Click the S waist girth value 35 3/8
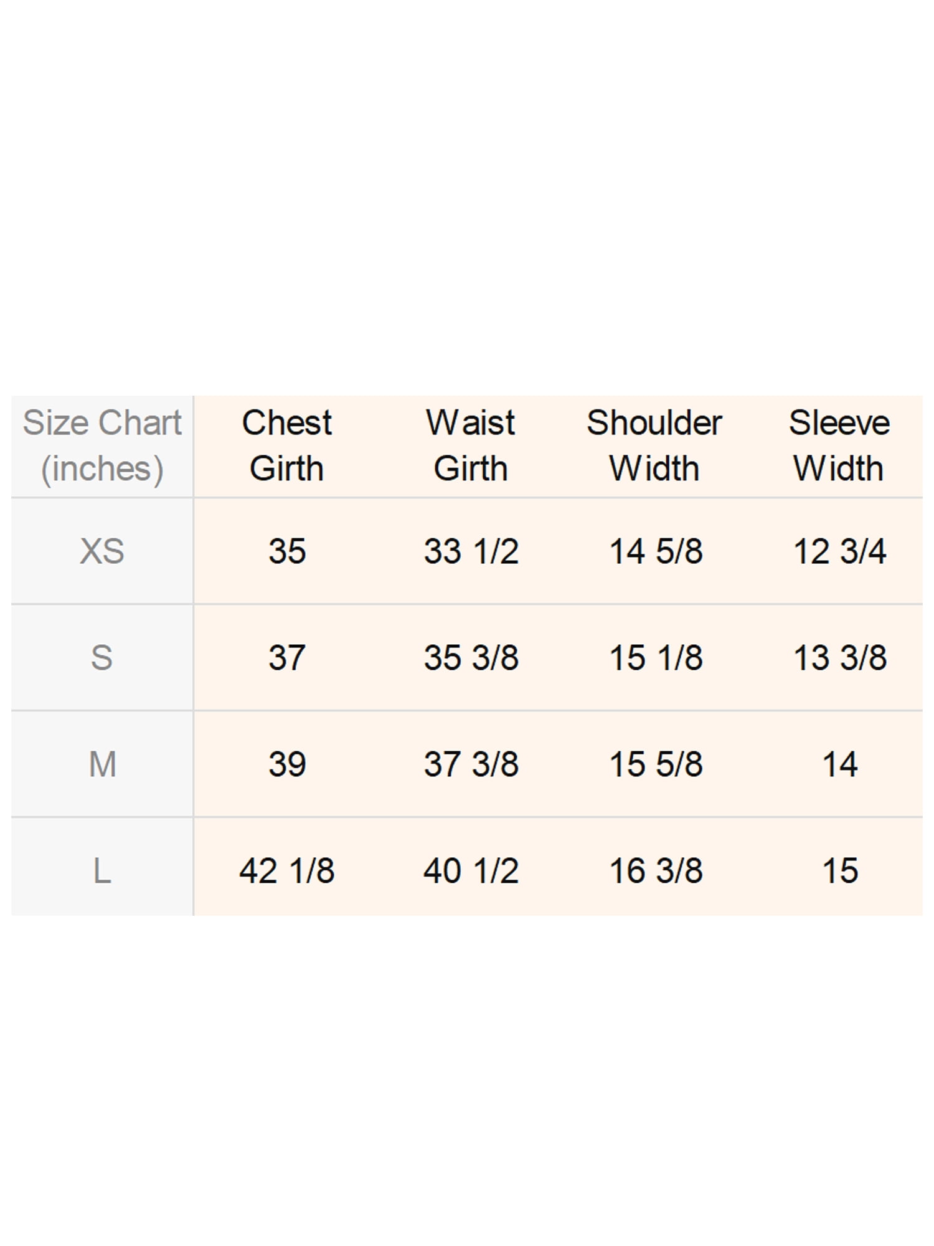This screenshot has height=1246, width=934. pos(471,658)
